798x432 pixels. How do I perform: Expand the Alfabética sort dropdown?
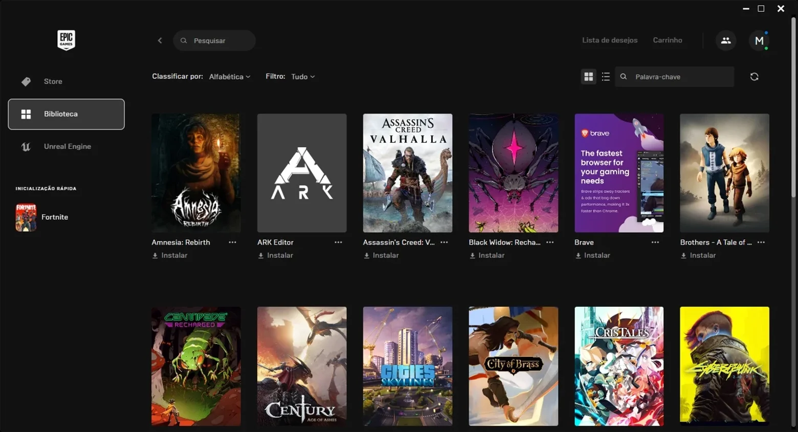tap(230, 77)
